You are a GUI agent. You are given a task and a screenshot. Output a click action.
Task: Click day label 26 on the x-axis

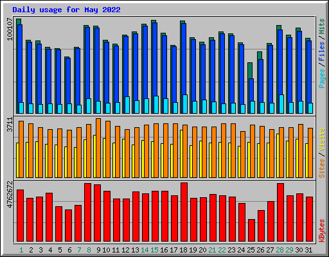click(x=260, y=250)
